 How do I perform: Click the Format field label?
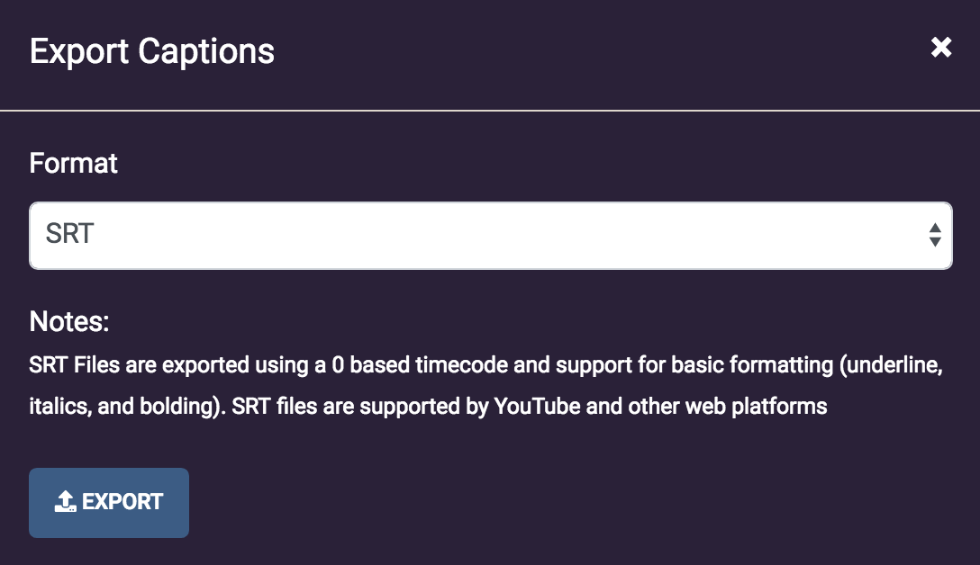point(74,164)
